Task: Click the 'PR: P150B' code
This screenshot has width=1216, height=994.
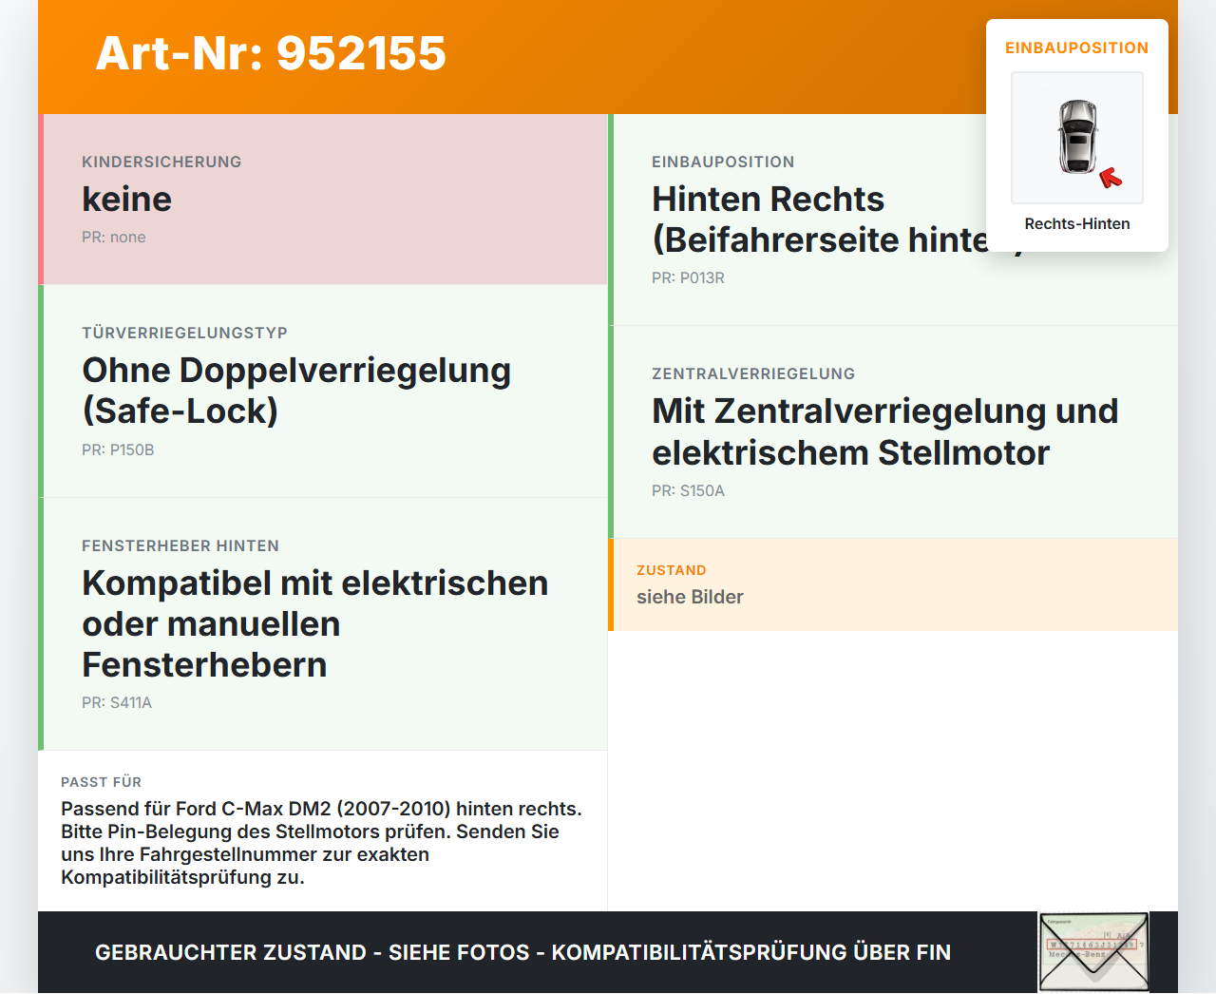Action: [x=118, y=449]
